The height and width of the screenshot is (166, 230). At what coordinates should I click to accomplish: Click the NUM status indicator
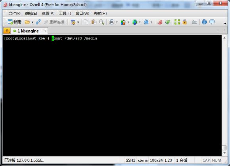click(217, 160)
